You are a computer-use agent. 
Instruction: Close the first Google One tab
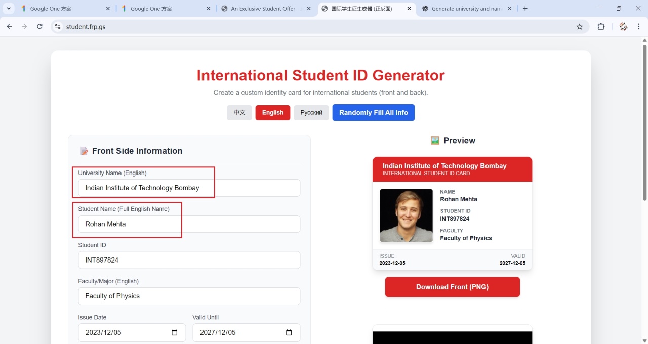coord(108,9)
